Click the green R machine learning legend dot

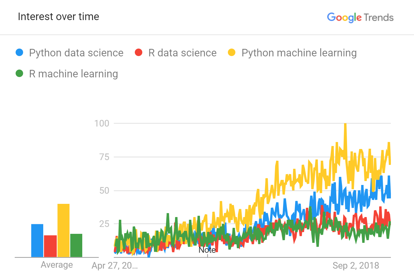click(19, 73)
